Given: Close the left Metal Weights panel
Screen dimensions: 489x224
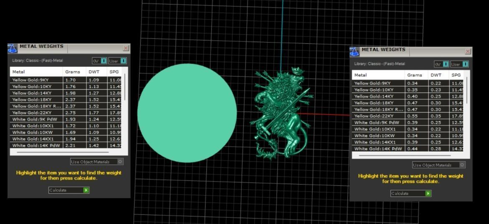Looking at the screenshot, I should (126, 48).
